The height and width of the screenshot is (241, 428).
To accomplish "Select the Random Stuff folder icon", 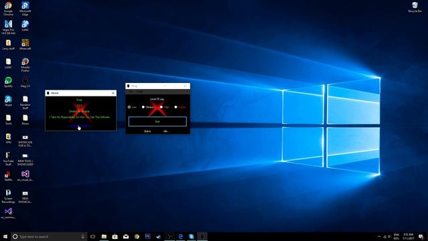I will (x=25, y=102).
